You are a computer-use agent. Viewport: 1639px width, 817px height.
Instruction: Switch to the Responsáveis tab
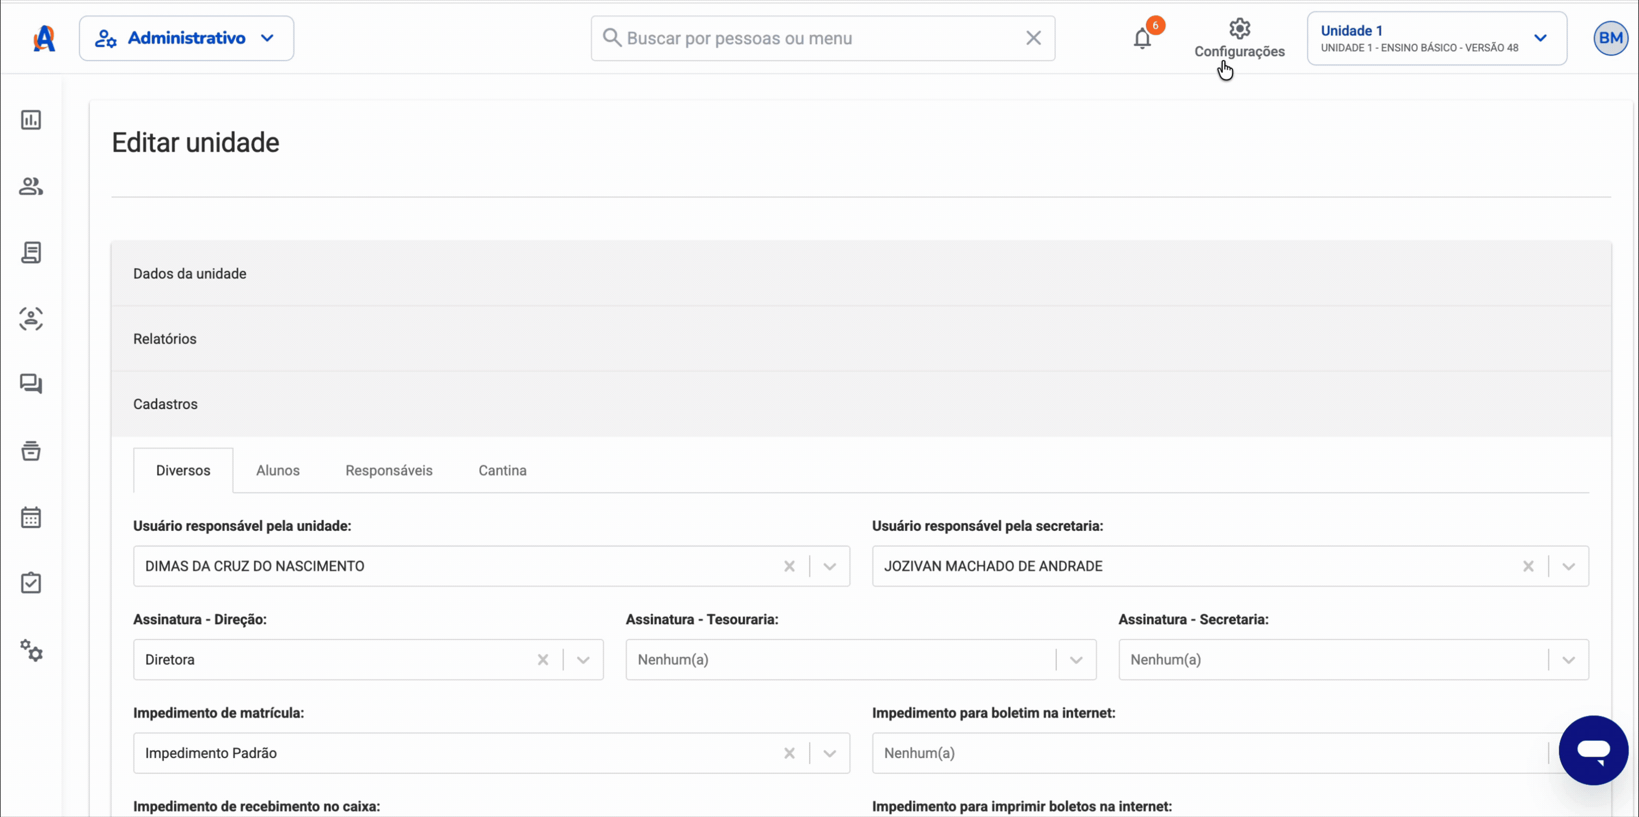[389, 471]
